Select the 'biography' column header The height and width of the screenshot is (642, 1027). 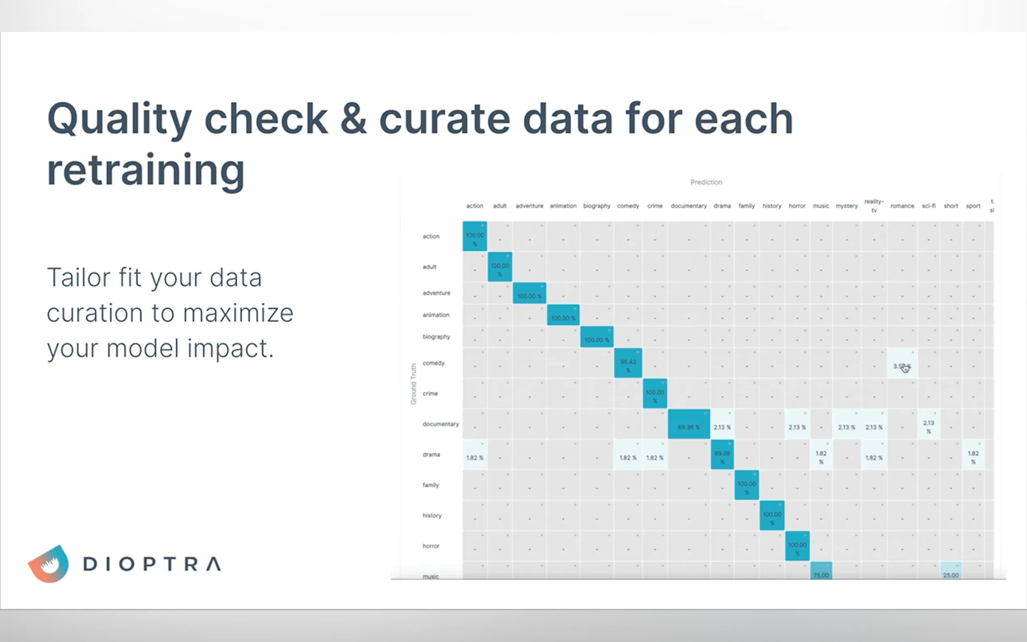(596, 206)
